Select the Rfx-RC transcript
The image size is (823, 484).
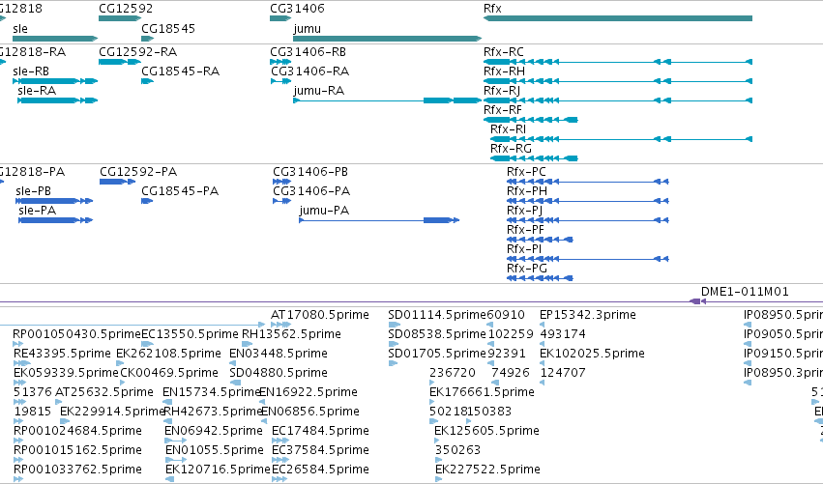pos(618,62)
